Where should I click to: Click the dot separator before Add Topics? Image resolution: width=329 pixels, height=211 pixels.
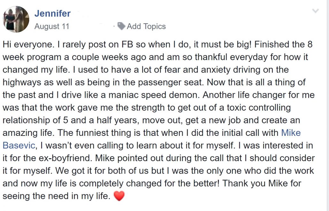pos(114,26)
